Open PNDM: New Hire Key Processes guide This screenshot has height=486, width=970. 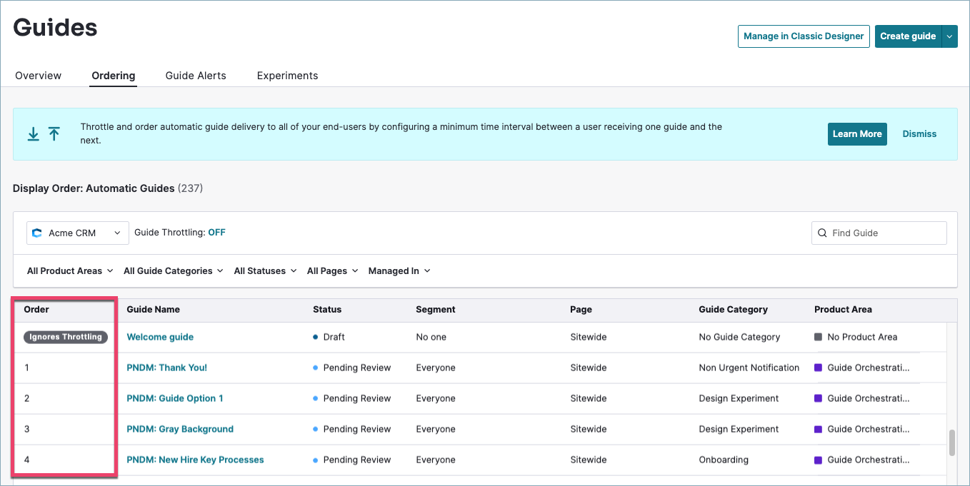pyautogui.click(x=195, y=460)
